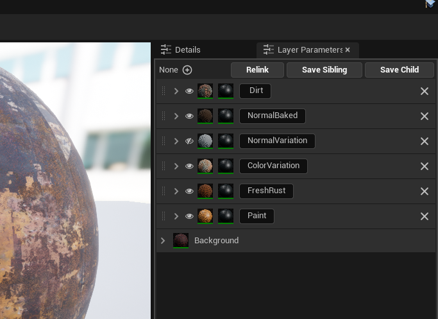Viewport: 438px width, 319px height.
Task: Click the Dirt layer name field
Action: tap(255, 91)
